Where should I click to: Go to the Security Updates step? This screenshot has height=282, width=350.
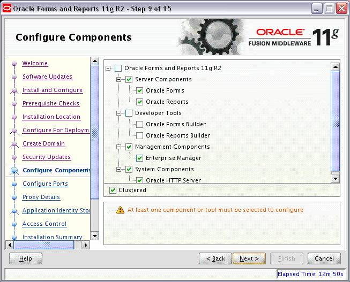tap(47, 157)
